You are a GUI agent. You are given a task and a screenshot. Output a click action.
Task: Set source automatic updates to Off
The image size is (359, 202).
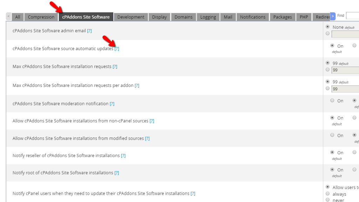click(354, 46)
